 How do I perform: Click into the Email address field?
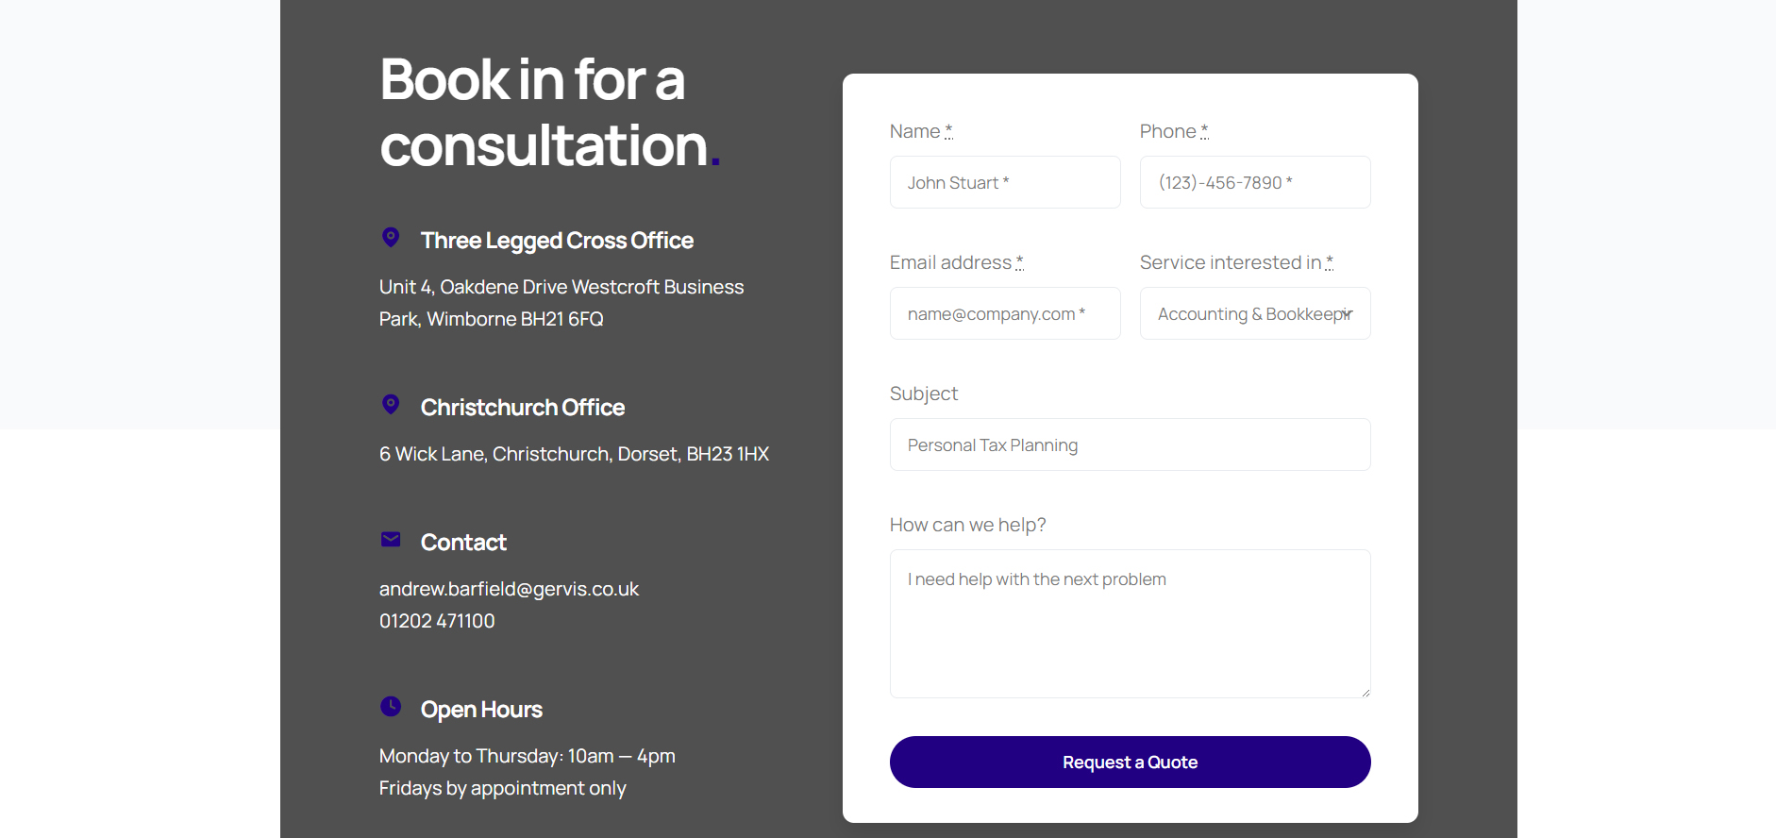coord(1004,314)
